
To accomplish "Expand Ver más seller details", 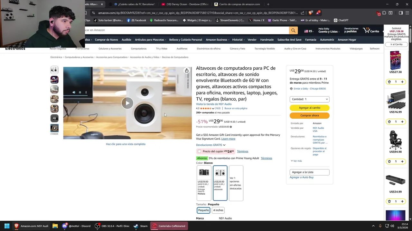I will [x=296, y=161].
